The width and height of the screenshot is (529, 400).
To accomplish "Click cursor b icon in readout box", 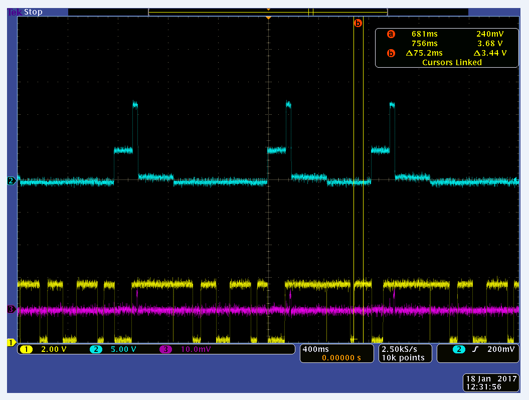I will point(391,53).
